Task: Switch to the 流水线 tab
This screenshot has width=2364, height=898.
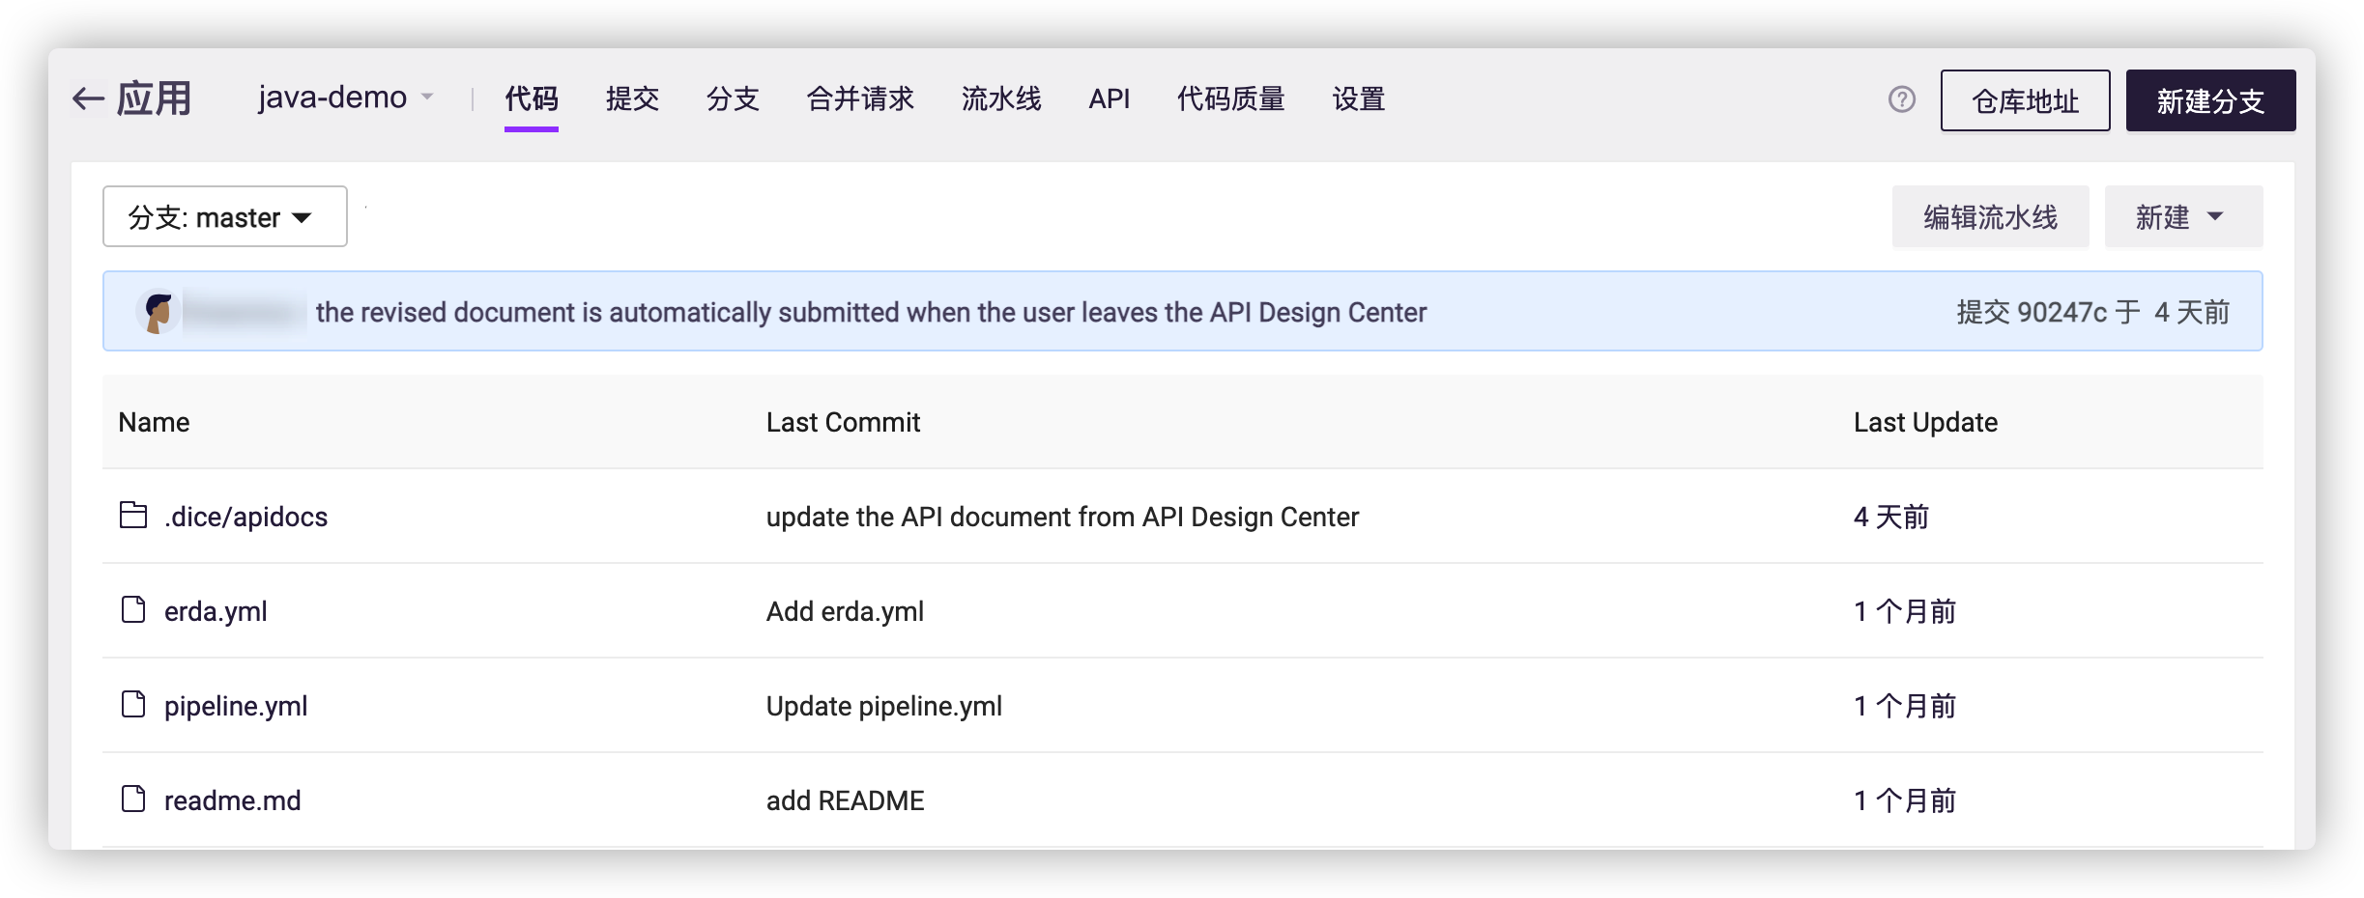Action: coord(1001,98)
